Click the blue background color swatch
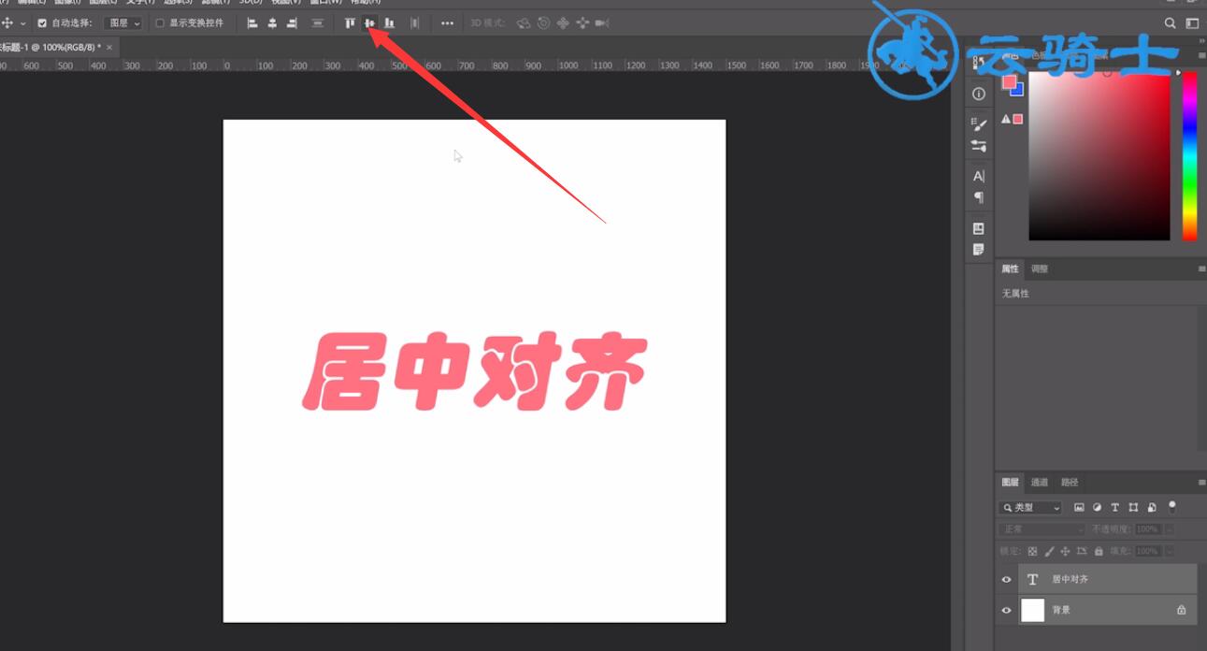Screen dimensions: 1207x651 tap(1019, 91)
